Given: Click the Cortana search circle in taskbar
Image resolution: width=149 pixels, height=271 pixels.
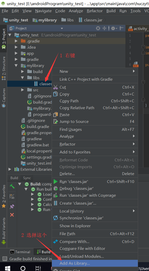Looking at the screenshot, I should tap(23, 268).
